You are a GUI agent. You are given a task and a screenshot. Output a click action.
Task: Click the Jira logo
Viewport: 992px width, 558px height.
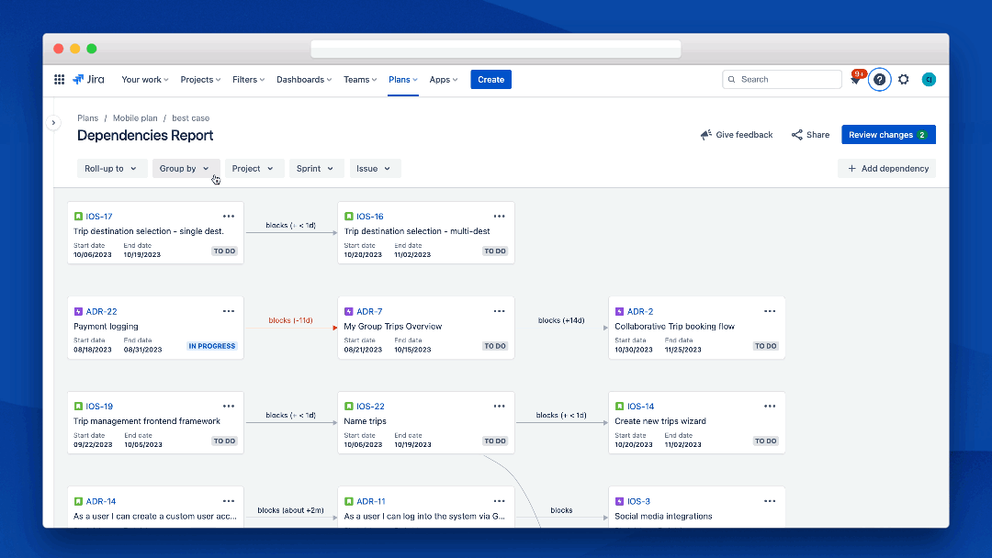click(88, 79)
